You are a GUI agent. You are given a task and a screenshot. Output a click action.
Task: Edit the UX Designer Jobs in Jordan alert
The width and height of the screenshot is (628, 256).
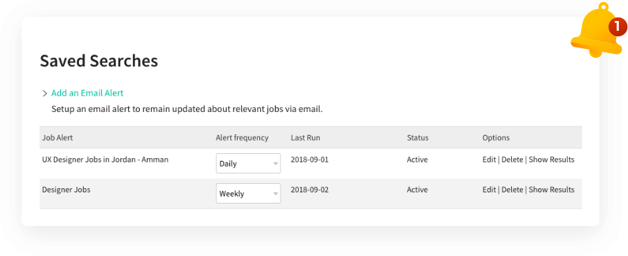489,159
